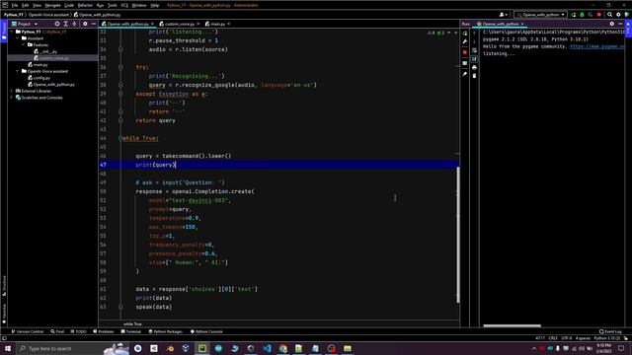Viewport: 632px width, 355px height.
Task: Switch to custom_voice.py editor tab
Action: coord(180,24)
